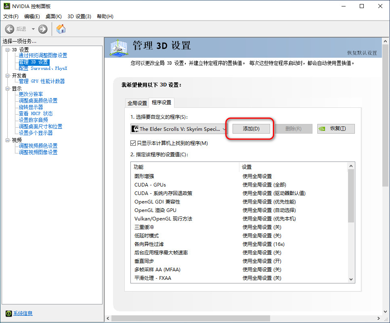Open the program selection dropdown for Skyrim
The height and width of the screenshot is (323, 390).
coord(224,129)
